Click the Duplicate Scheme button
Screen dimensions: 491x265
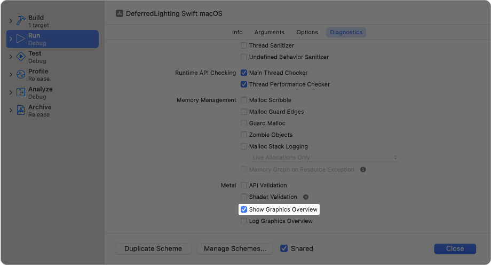coord(153,248)
